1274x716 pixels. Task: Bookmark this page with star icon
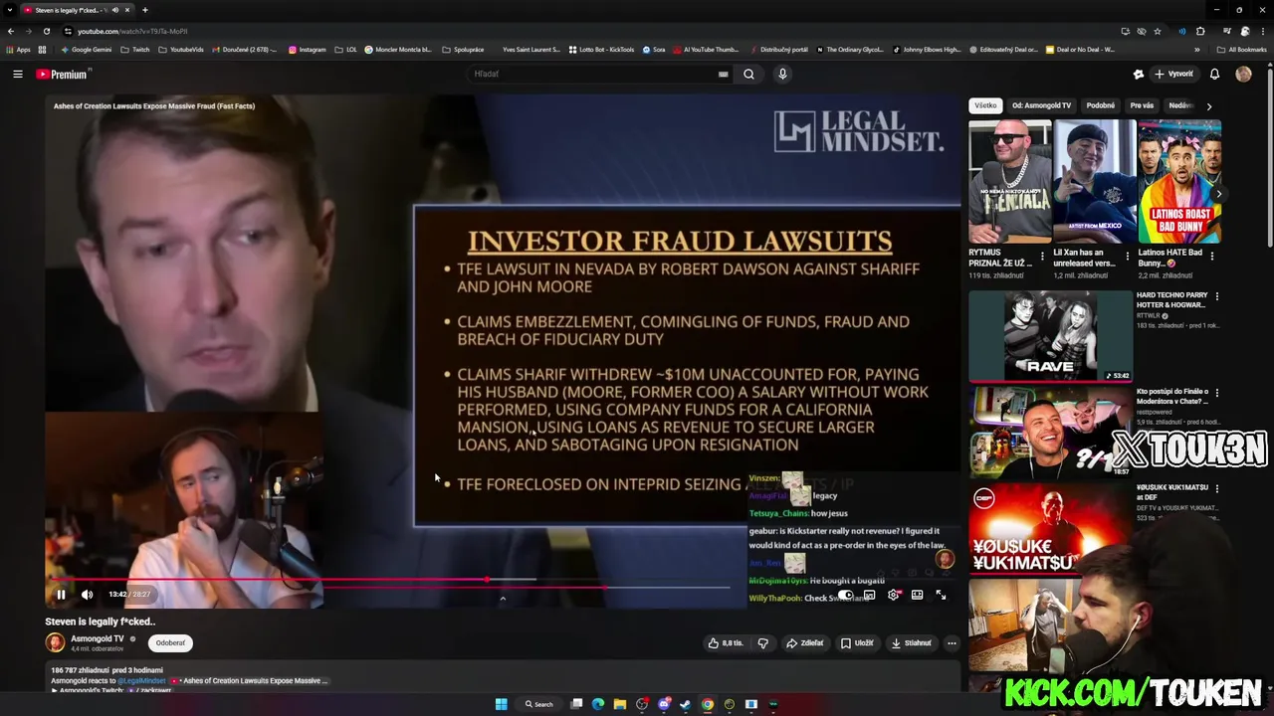pyautogui.click(x=1158, y=31)
